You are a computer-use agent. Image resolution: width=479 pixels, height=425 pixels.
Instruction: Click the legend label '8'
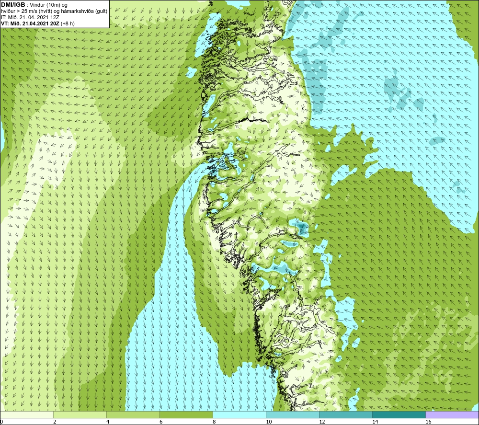tap(214, 422)
